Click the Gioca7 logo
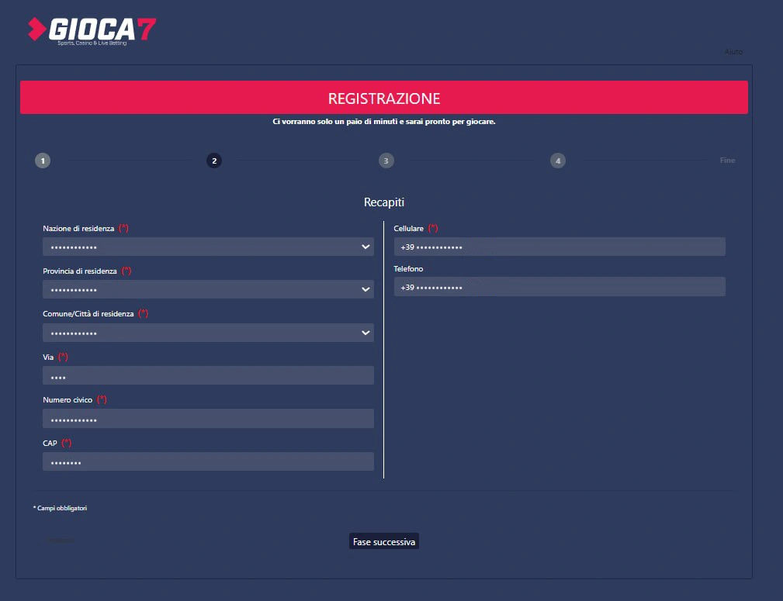 92,31
